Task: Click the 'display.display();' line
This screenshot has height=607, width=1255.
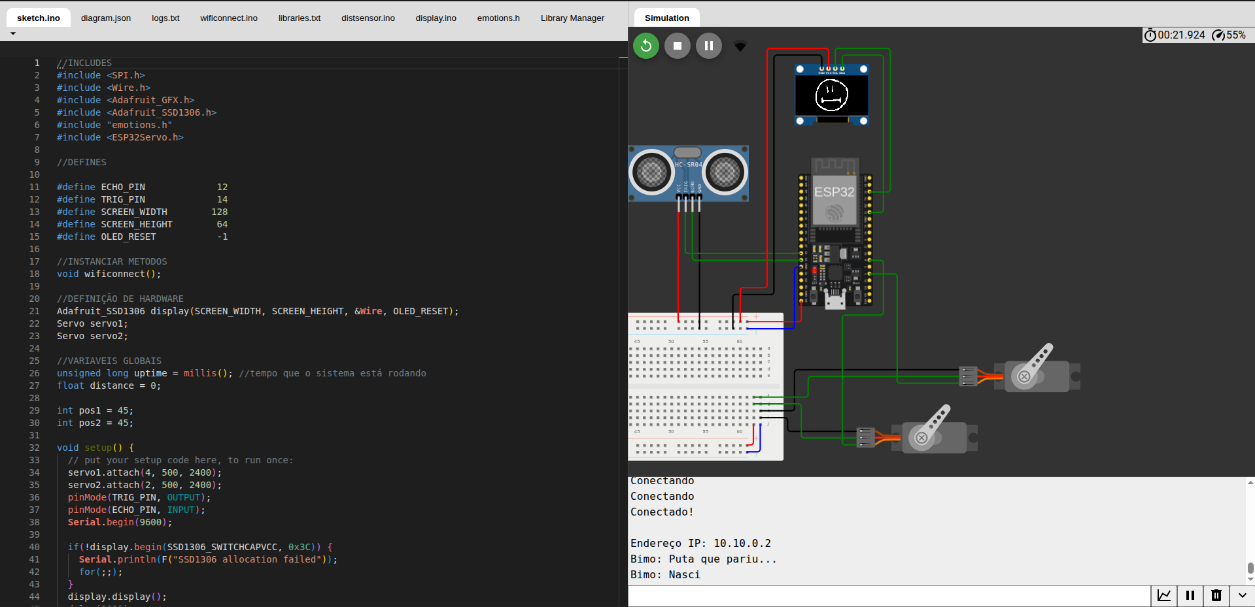Action: pyautogui.click(x=117, y=597)
